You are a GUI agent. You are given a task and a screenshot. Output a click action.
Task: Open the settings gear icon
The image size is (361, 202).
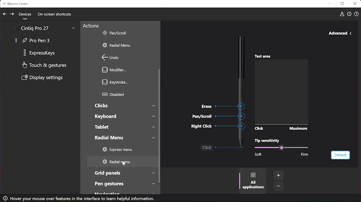point(349,14)
